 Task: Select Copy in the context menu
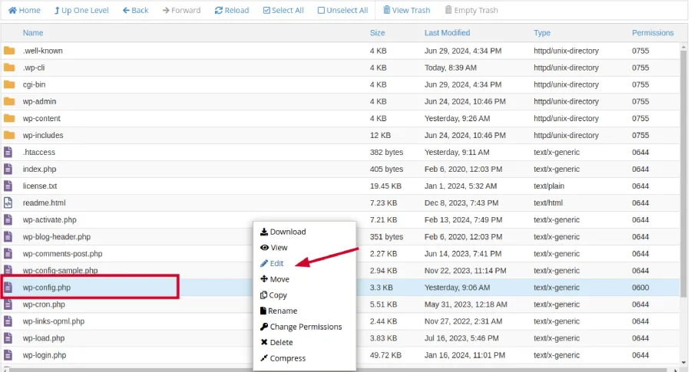coord(273,295)
